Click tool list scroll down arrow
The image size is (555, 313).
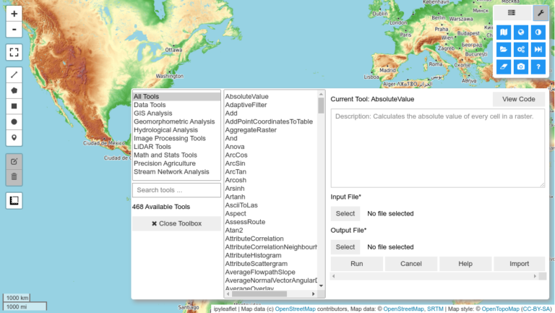pyautogui.click(x=321, y=286)
